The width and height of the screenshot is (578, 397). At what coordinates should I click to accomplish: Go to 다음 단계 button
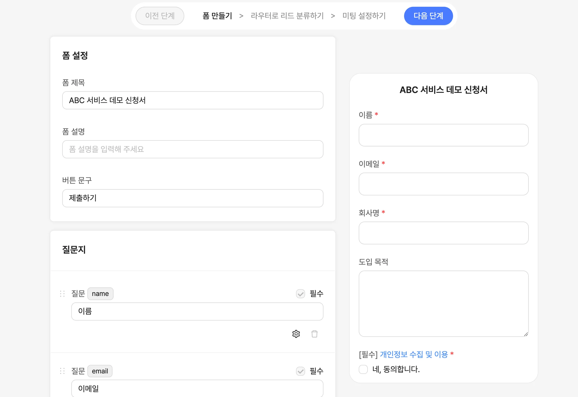point(428,16)
